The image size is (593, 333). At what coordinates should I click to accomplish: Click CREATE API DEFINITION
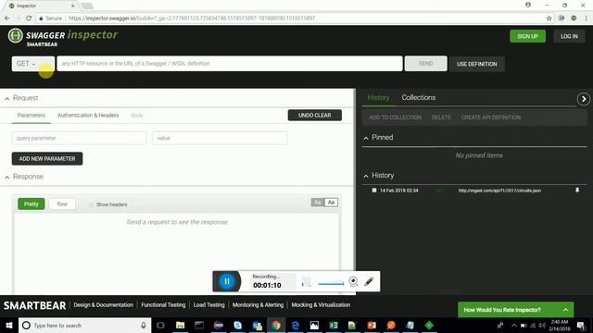tap(491, 117)
